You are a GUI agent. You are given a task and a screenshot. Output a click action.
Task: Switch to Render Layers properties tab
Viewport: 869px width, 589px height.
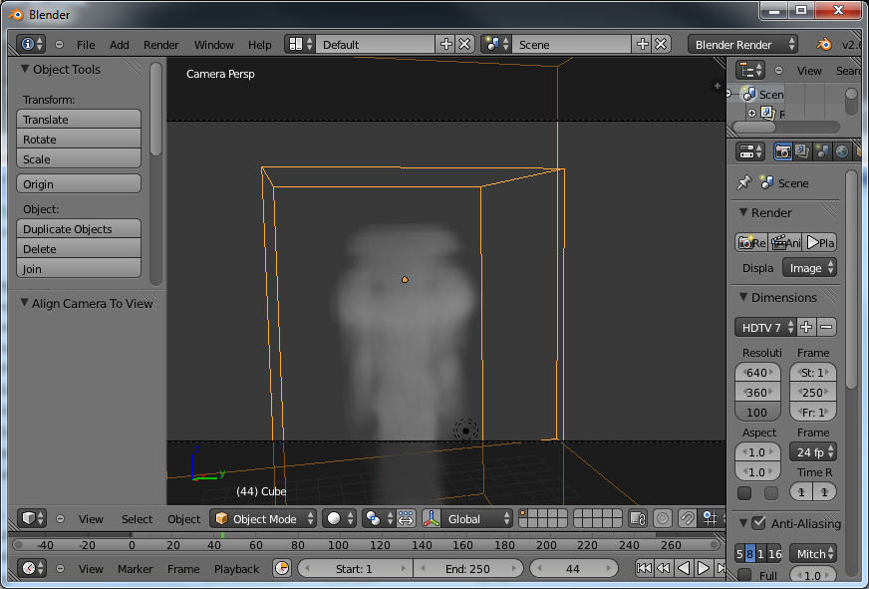coord(802,151)
